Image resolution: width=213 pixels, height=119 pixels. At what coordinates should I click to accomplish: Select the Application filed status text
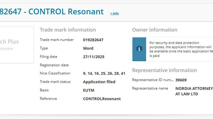point(99,82)
